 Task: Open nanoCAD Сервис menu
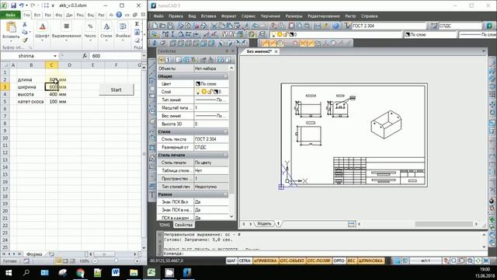tap(248, 16)
